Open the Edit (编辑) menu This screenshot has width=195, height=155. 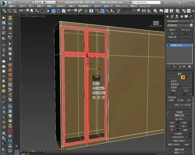point(12,6)
